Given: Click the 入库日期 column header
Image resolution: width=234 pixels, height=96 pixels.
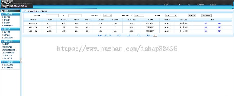Looking at the screenshot, I should (32, 20).
